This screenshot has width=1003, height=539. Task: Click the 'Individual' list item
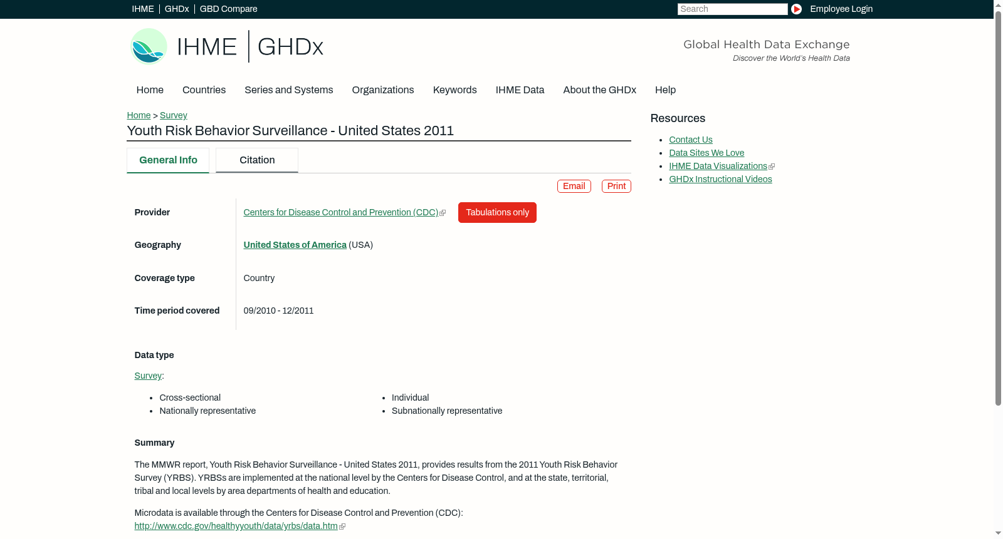pyautogui.click(x=410, y=398)
